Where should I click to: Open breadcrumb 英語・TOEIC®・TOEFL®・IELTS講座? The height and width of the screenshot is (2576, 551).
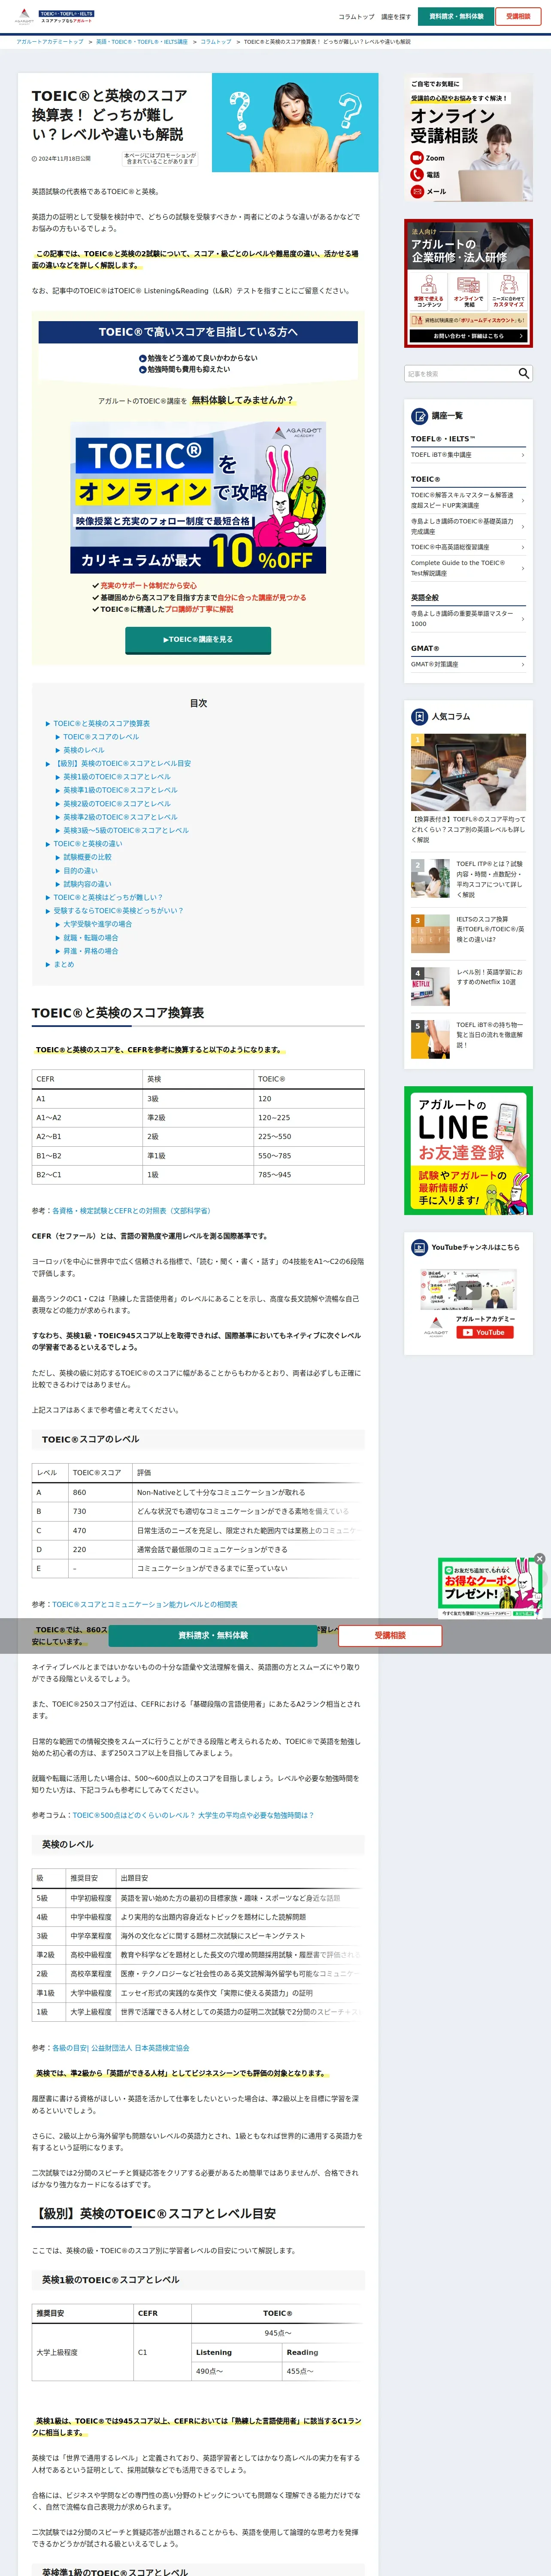click(142, 42)
